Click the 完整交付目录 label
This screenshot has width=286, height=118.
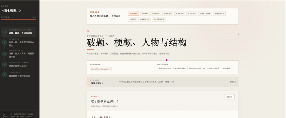(94, 12)
